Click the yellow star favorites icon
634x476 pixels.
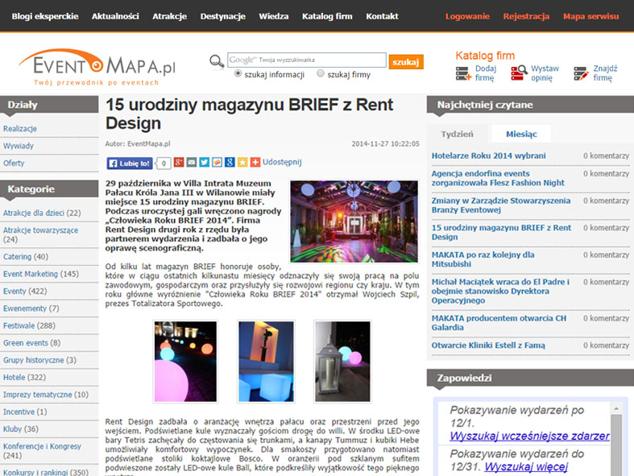point(242,162)
